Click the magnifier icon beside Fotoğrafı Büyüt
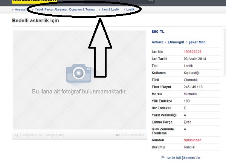Viewport: 226px width, 165px height. pyautogui.click(x=17, y=135)
